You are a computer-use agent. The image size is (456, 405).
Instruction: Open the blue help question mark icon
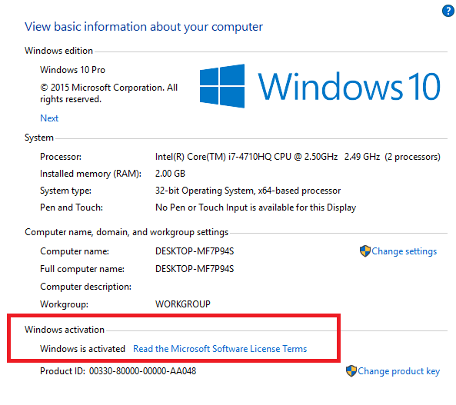[x=448, y=12]
